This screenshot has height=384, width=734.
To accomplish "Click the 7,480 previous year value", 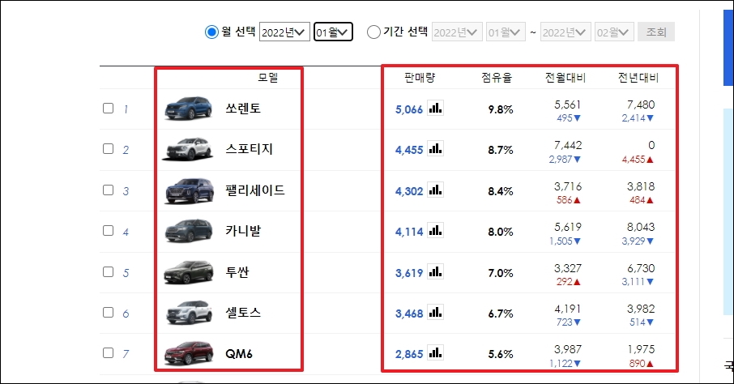I will click(x=641, y=105).
